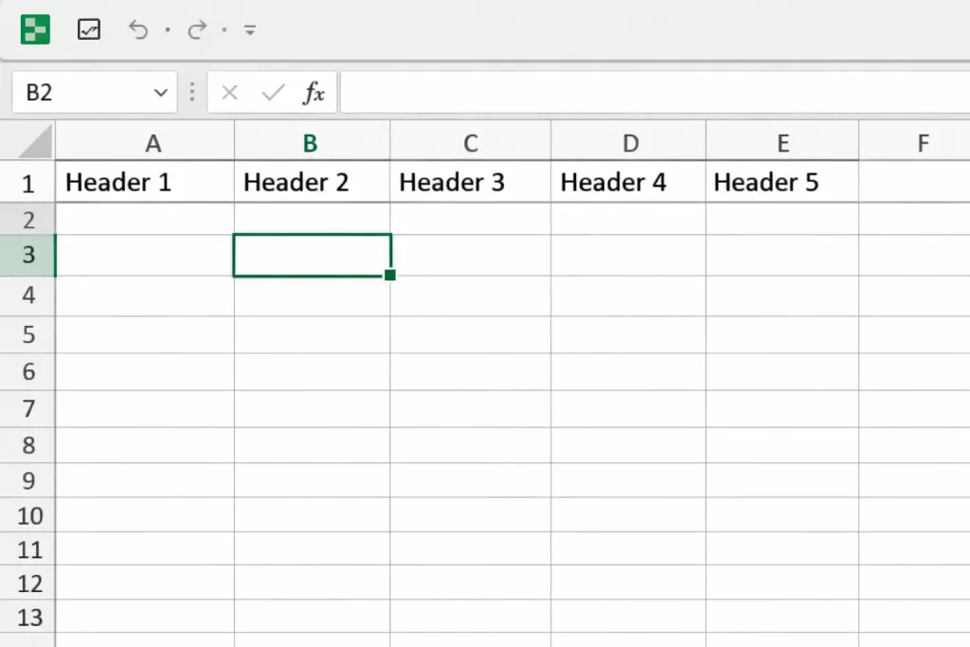The height and width of the screenshot is (647, 970).
Task: Click the AutoSave checkmark icon
Action: coord(88,29)
